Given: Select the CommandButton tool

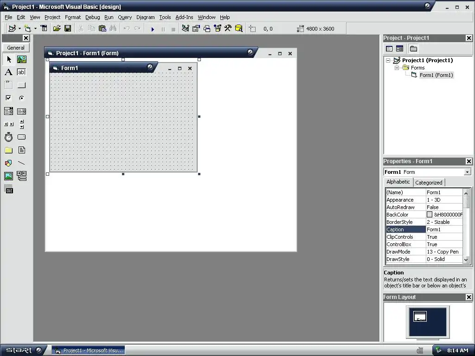Looking at the screenshot, I should [x=21, y=85].
